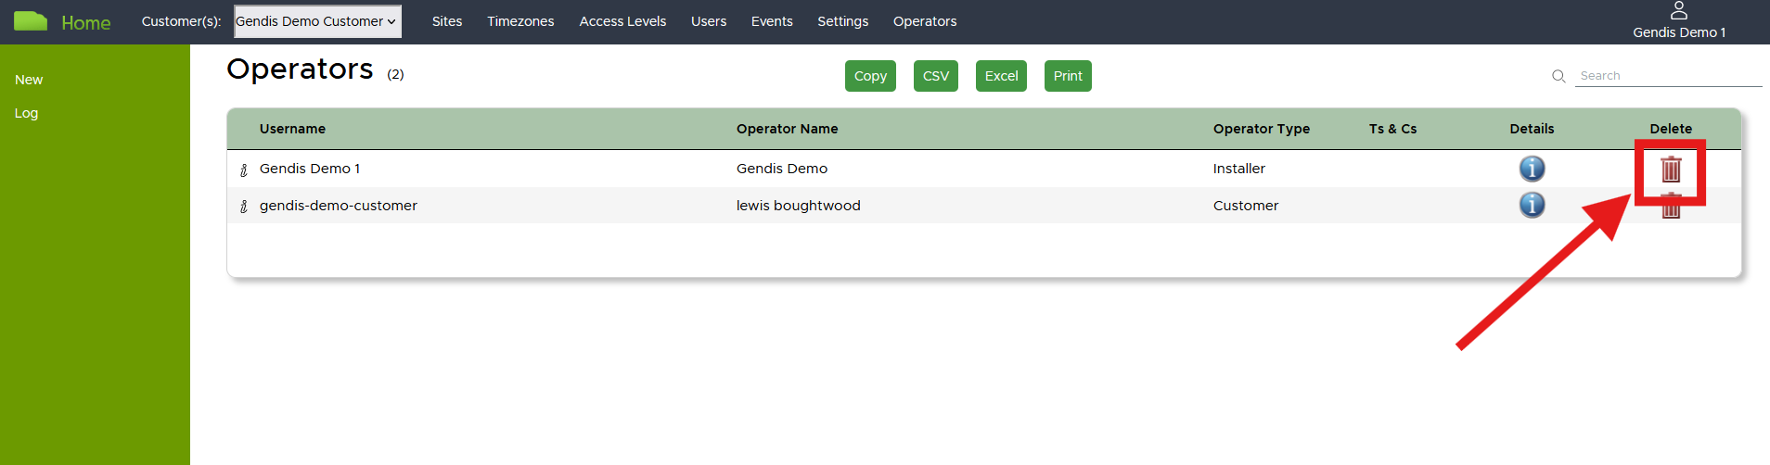This screenshot has height=465, width=1770.
Task: Export the operators to Excel
Action: [1001, 76]
